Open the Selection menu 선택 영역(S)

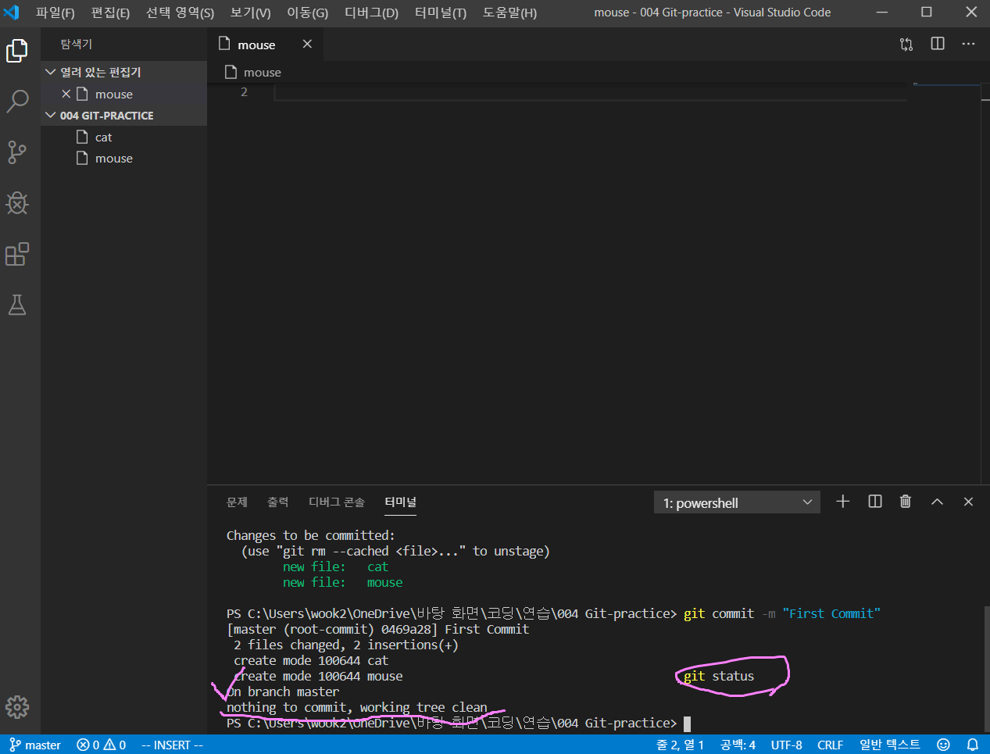[180, 13]
